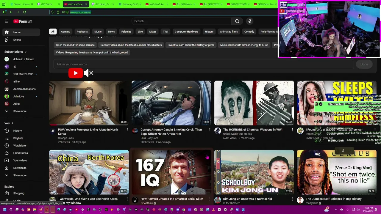Open Liked videos in the sidebar
Viewport: 381px width, 214px height.
pyautogui.click(x=21, y=153)
